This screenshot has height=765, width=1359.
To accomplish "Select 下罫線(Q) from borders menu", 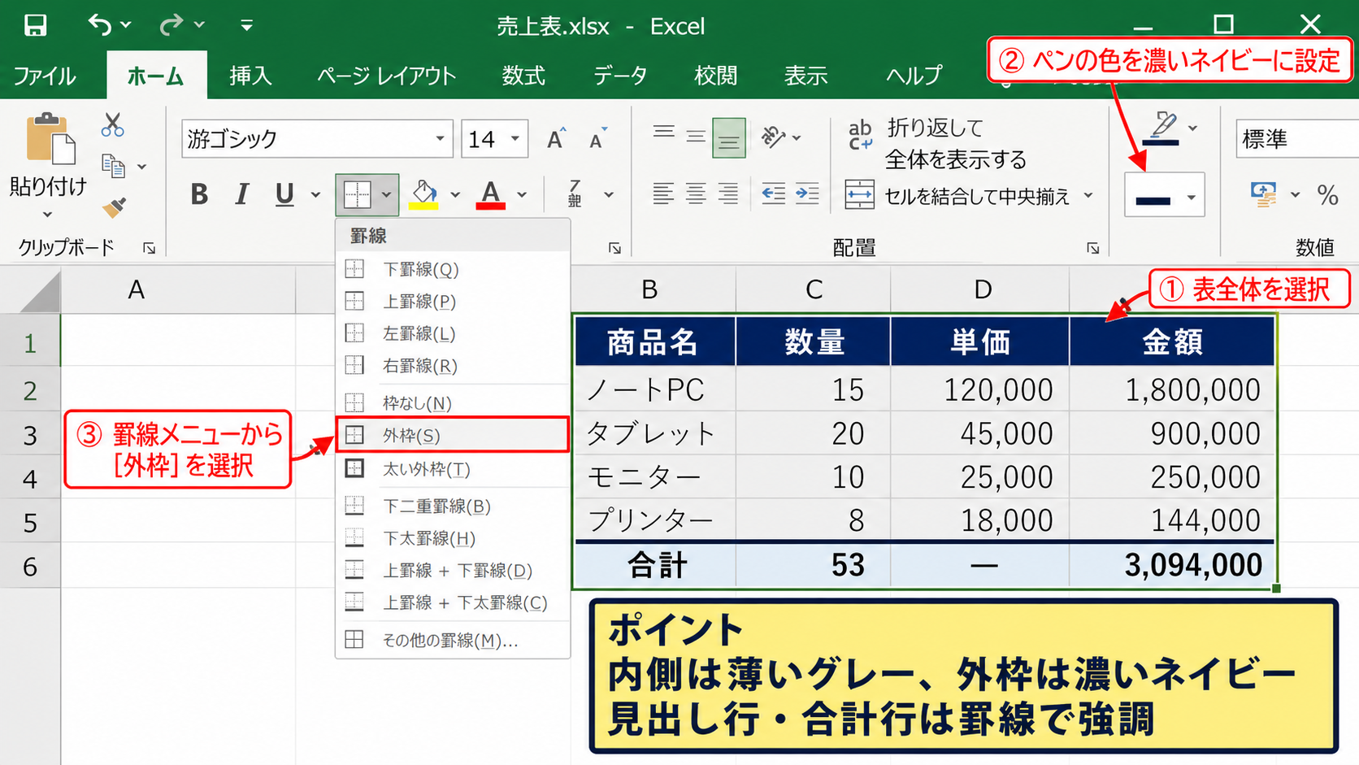I will [x=453, y=269].
